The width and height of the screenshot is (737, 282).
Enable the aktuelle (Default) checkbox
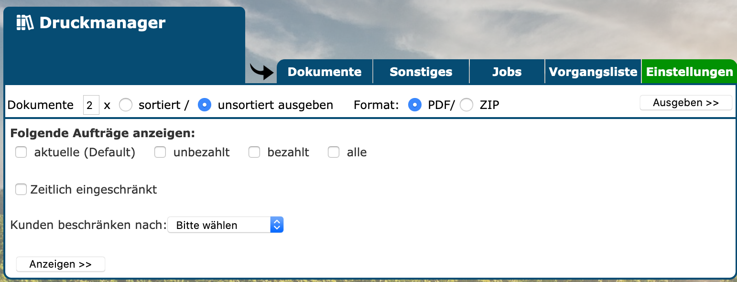(21, 152)
